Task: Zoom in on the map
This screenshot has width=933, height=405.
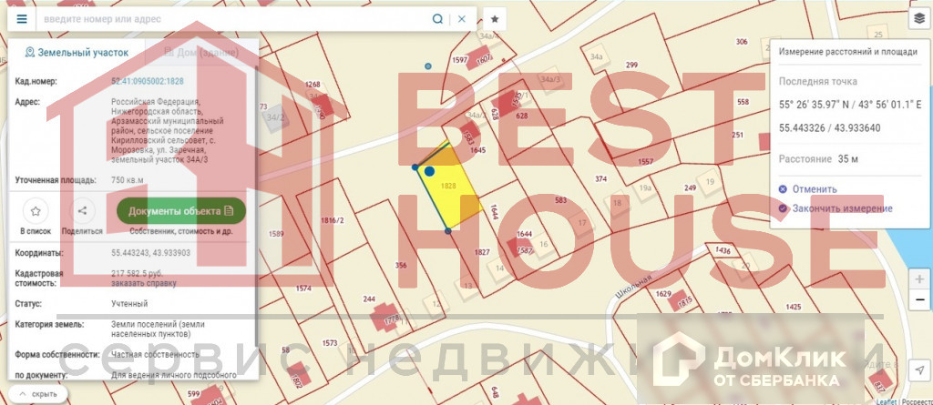Action: click(918, 279)
